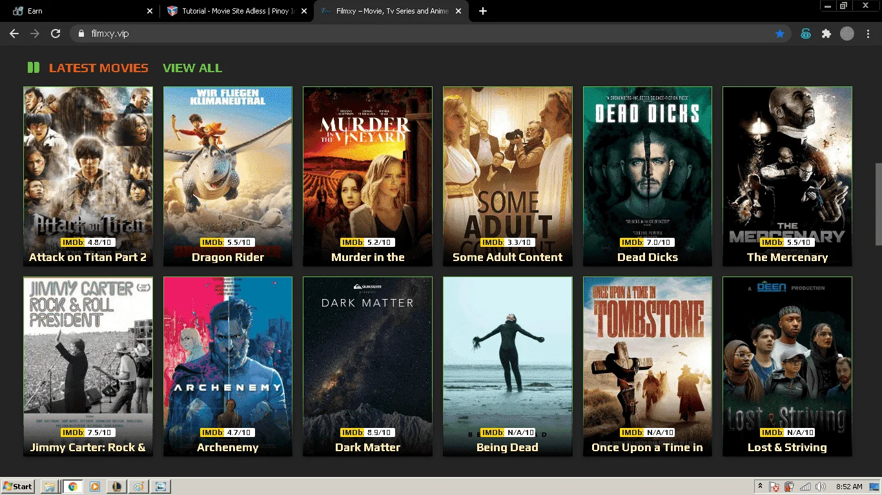Open the Being Dead poster
882x495 pixels.
[x=508, y=367]
